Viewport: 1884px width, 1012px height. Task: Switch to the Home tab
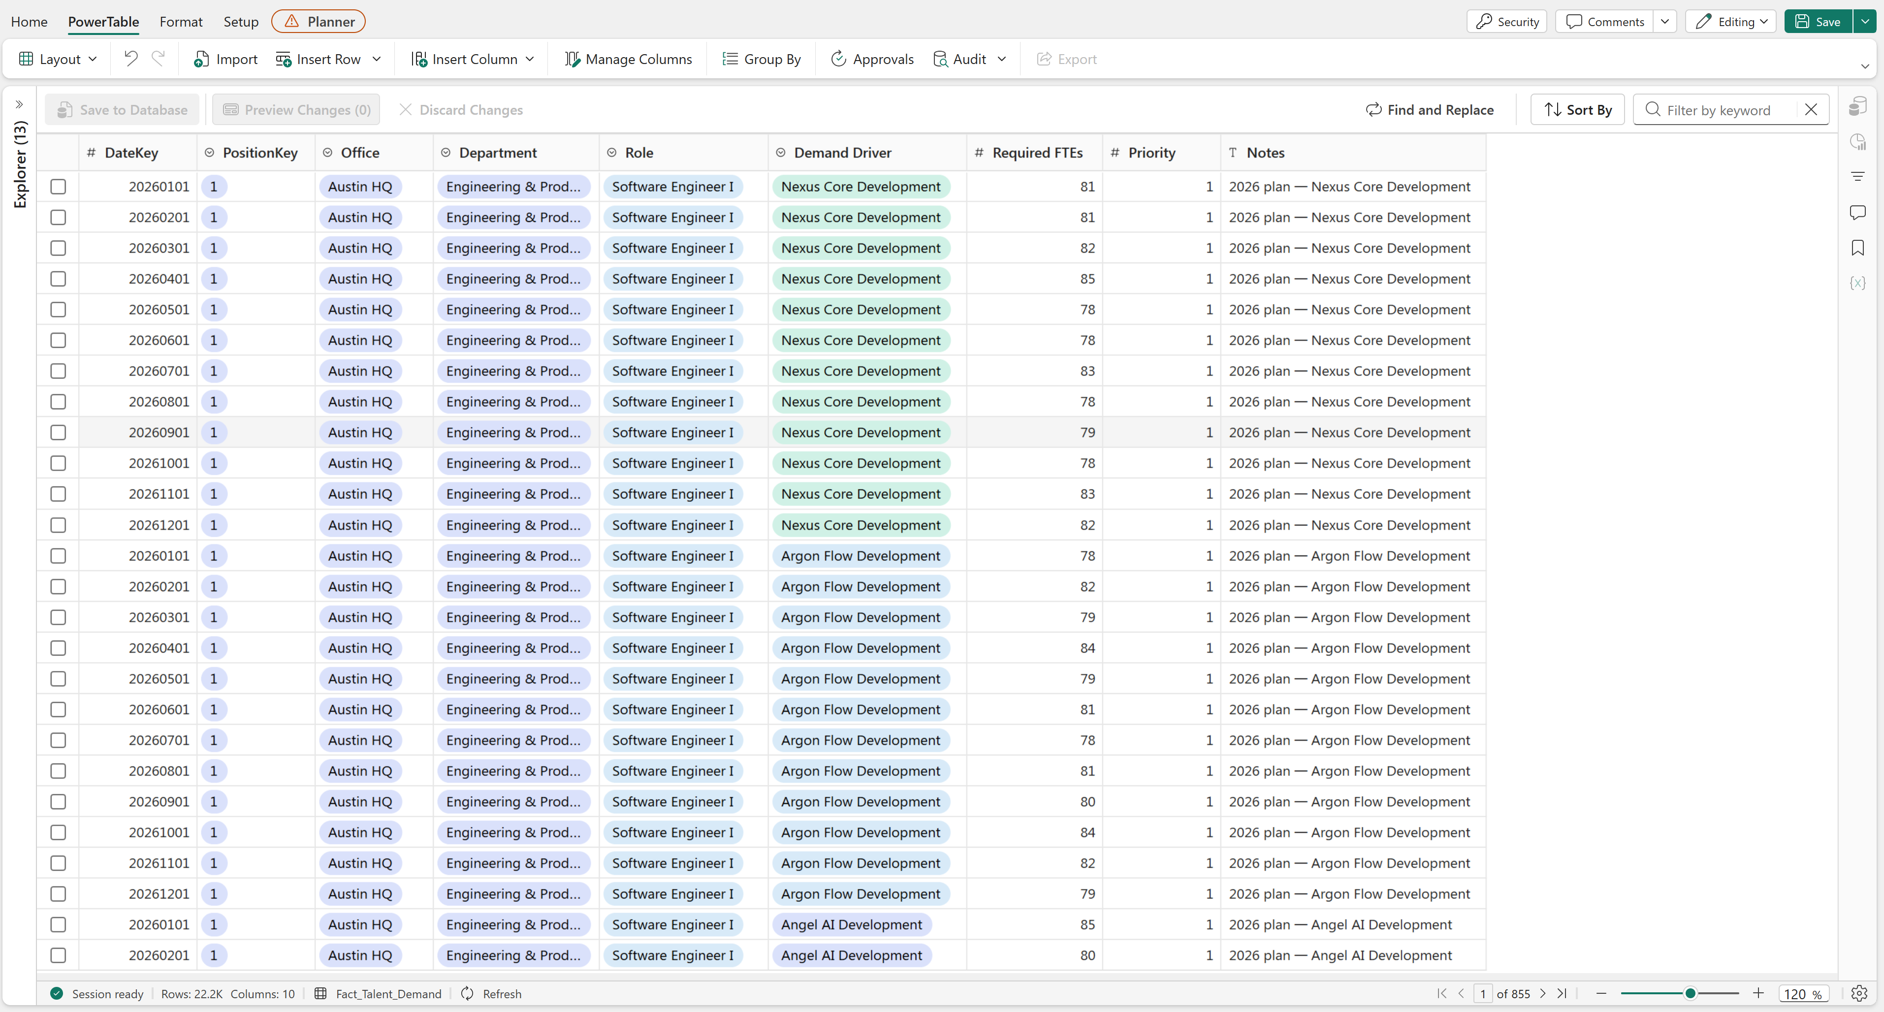29,21
